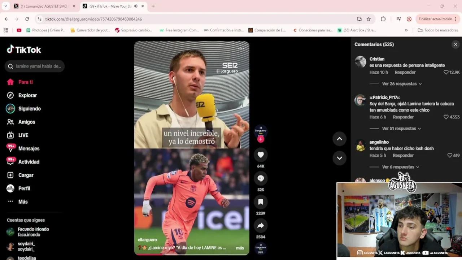Like angelinho's comment
462x260 pixels.
(450, 155)
